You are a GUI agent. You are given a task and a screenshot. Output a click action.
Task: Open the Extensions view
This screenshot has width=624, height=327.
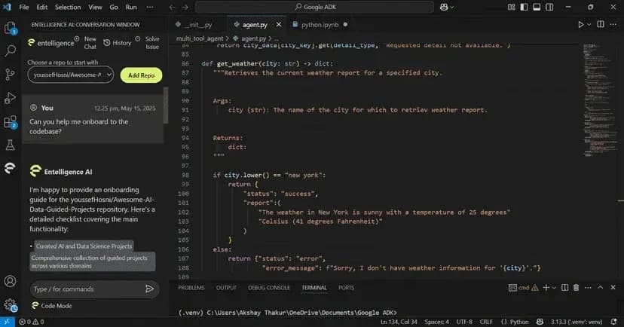pyautogui.click(x=11, y=122)
